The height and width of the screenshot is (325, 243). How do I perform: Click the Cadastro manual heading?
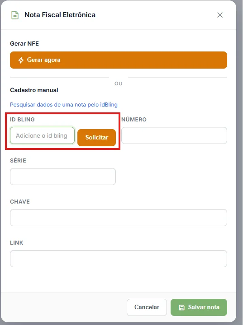click(x=34, y=90)
